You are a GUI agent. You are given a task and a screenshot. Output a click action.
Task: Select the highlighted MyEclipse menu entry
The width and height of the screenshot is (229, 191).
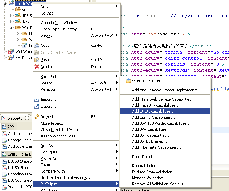[76, 184]
